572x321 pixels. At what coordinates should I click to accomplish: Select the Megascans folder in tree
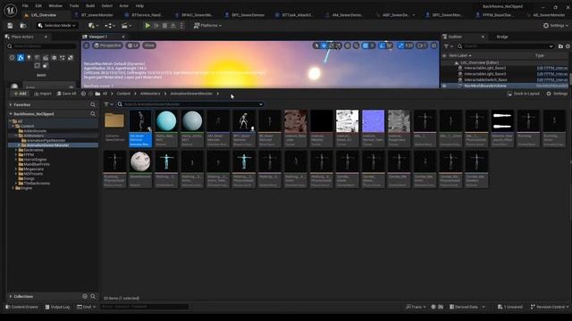click(x=34, y=169)
